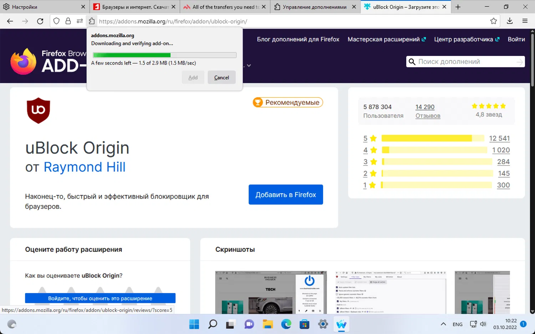Viewport: 535px width, 334px height.
Task: Click the magnifier icon in add-on search
Action: click(x=412, y=62)
